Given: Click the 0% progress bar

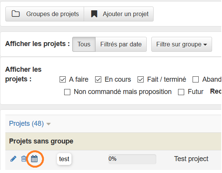Looking at the screenshot, I should coord(132,159).
